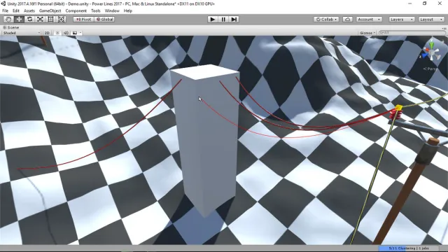Screen dimensions: 448x252
Task: Toggle Global/Local handle rotation
Action: (104, 19)
